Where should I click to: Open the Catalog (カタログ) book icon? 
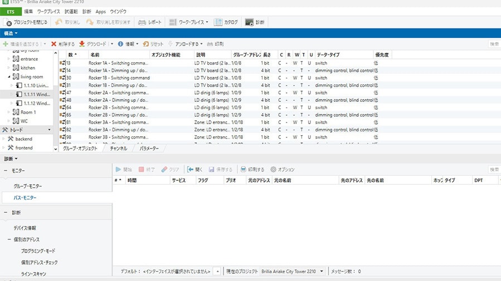[x=218, y=22]
